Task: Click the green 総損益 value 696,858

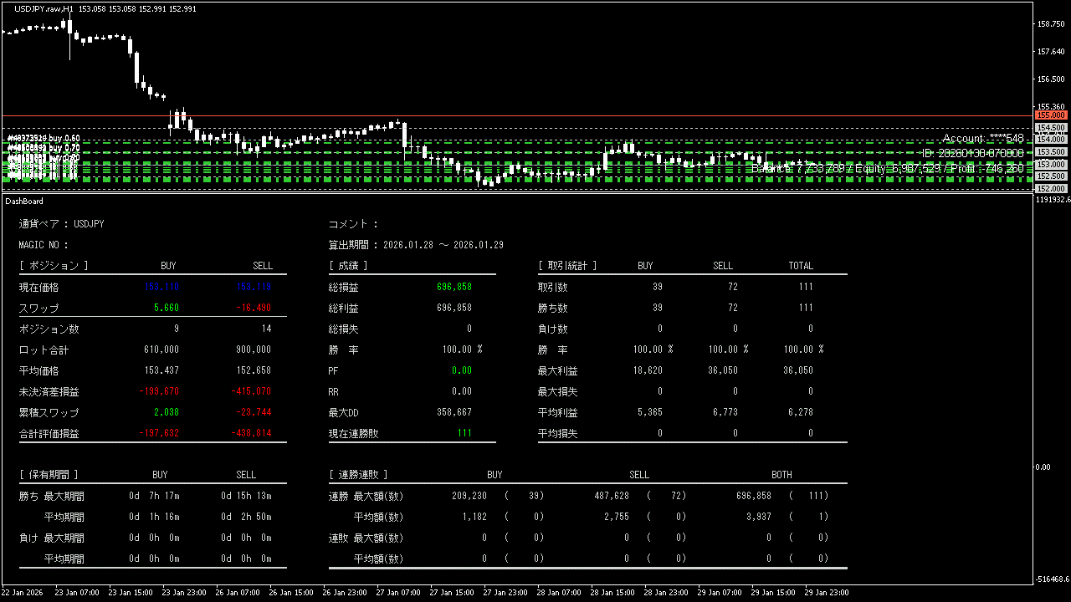Action: click(x=454, y=287)
